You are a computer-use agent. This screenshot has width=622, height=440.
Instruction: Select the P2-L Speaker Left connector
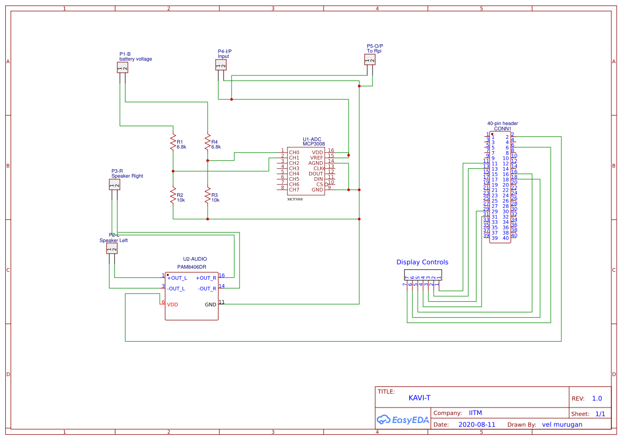point(112,248)
